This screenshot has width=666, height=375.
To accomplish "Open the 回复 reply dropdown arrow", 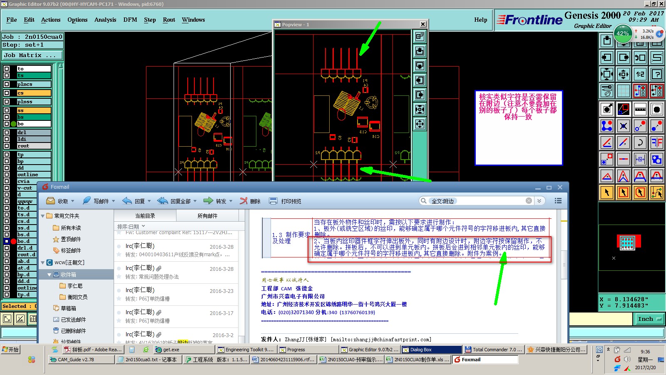I will click(x=149, y=201).
